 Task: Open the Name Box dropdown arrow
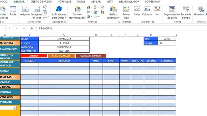(x=4, y=28)
